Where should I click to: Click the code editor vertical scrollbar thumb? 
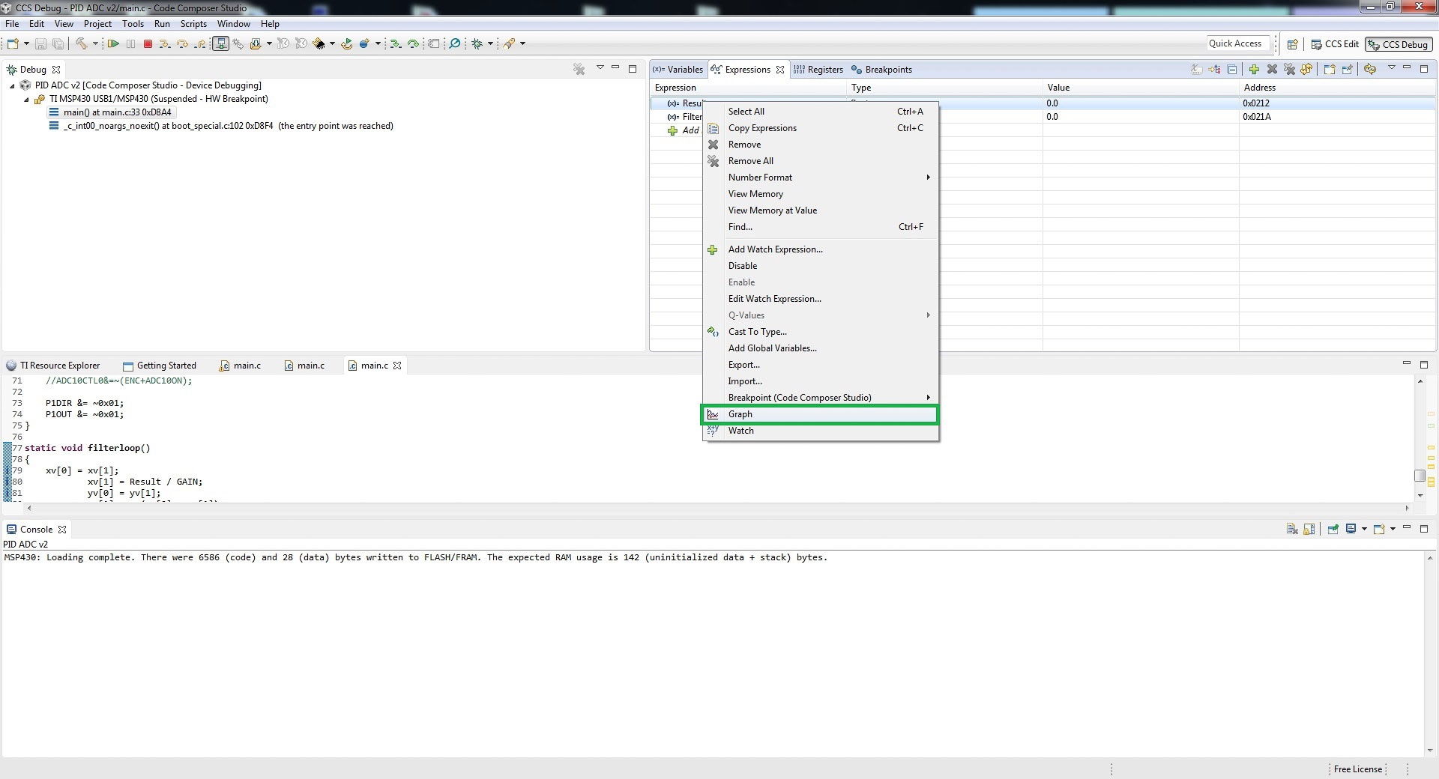click(1420, 476)
